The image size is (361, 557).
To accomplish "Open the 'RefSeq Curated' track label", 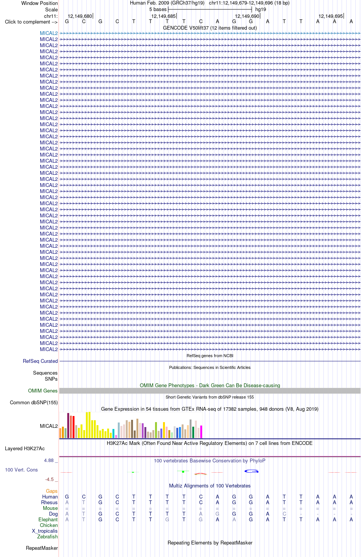I will pos(40,361).
